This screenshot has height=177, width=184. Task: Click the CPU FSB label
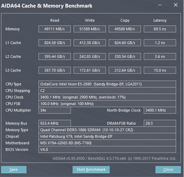pos(13,104)
